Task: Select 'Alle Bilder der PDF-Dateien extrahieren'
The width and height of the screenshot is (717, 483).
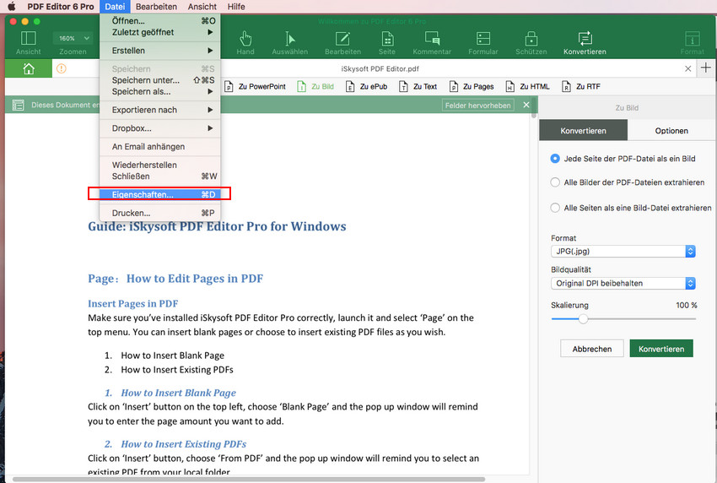Action: click(x=555, y=182)
